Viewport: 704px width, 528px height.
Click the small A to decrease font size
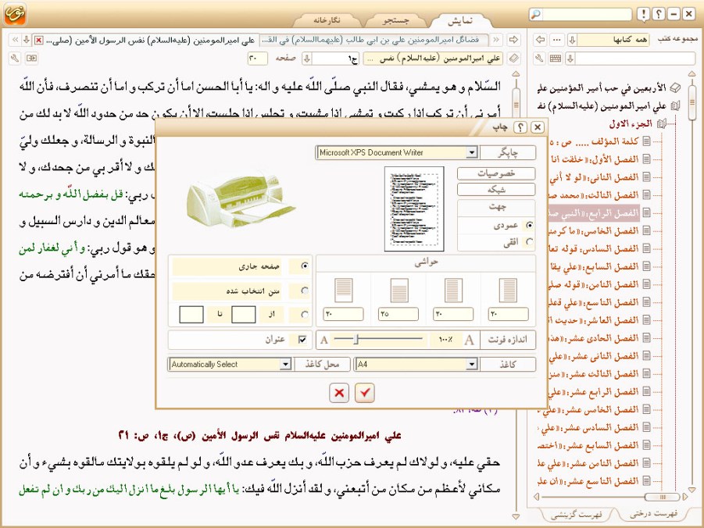coord(324,341)
